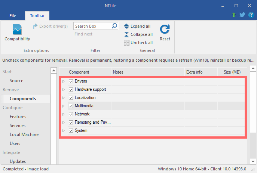Maximize the NTLite window
Image resolution: width=257 pixels, height=173 pixels.
tap(236, 6)
